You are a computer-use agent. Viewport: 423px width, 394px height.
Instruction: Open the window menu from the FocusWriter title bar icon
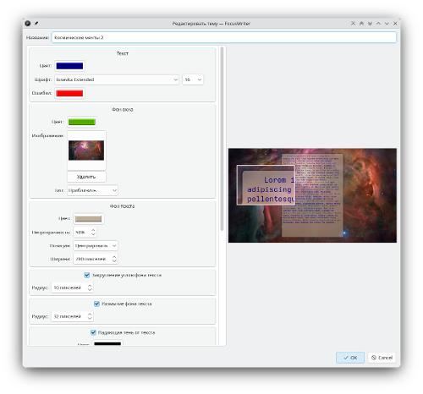pos(28,24)
